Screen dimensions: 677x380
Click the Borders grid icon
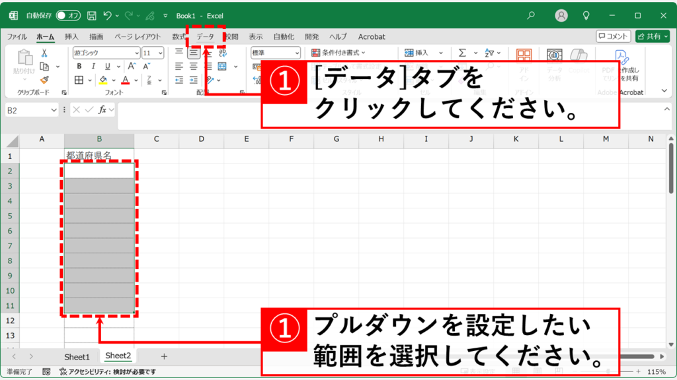coord(79,80)
